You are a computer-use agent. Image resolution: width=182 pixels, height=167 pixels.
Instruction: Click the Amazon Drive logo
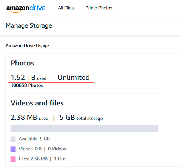pos(26,8)
